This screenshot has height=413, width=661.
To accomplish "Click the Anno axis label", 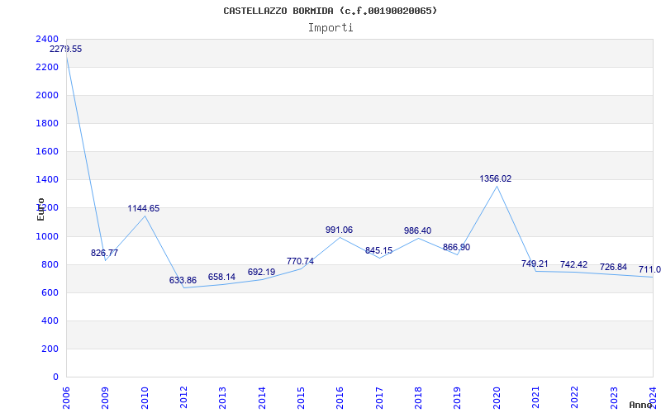I will click(641, 405).
